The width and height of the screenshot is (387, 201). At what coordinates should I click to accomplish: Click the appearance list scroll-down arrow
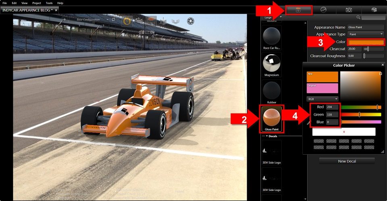click(305, 199)
